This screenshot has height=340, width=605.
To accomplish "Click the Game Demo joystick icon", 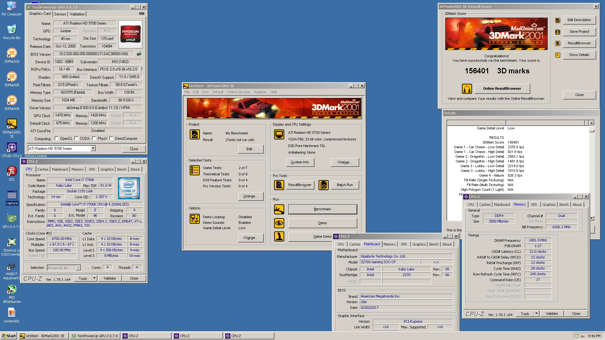I will pyautogui.click(x=279, y=236).
